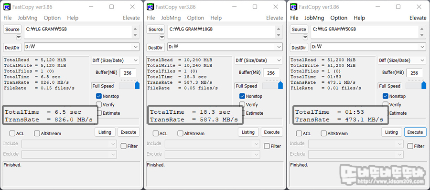Click Elevate in the 5GB window

click(x=131, y=18)
